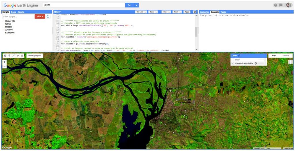Choose the add marker tool
The height and width of the screenshot is (151, 295).
coord(9,55)
